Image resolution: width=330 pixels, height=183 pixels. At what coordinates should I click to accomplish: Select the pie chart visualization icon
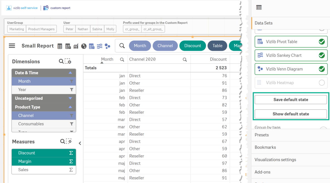[84, 46]
